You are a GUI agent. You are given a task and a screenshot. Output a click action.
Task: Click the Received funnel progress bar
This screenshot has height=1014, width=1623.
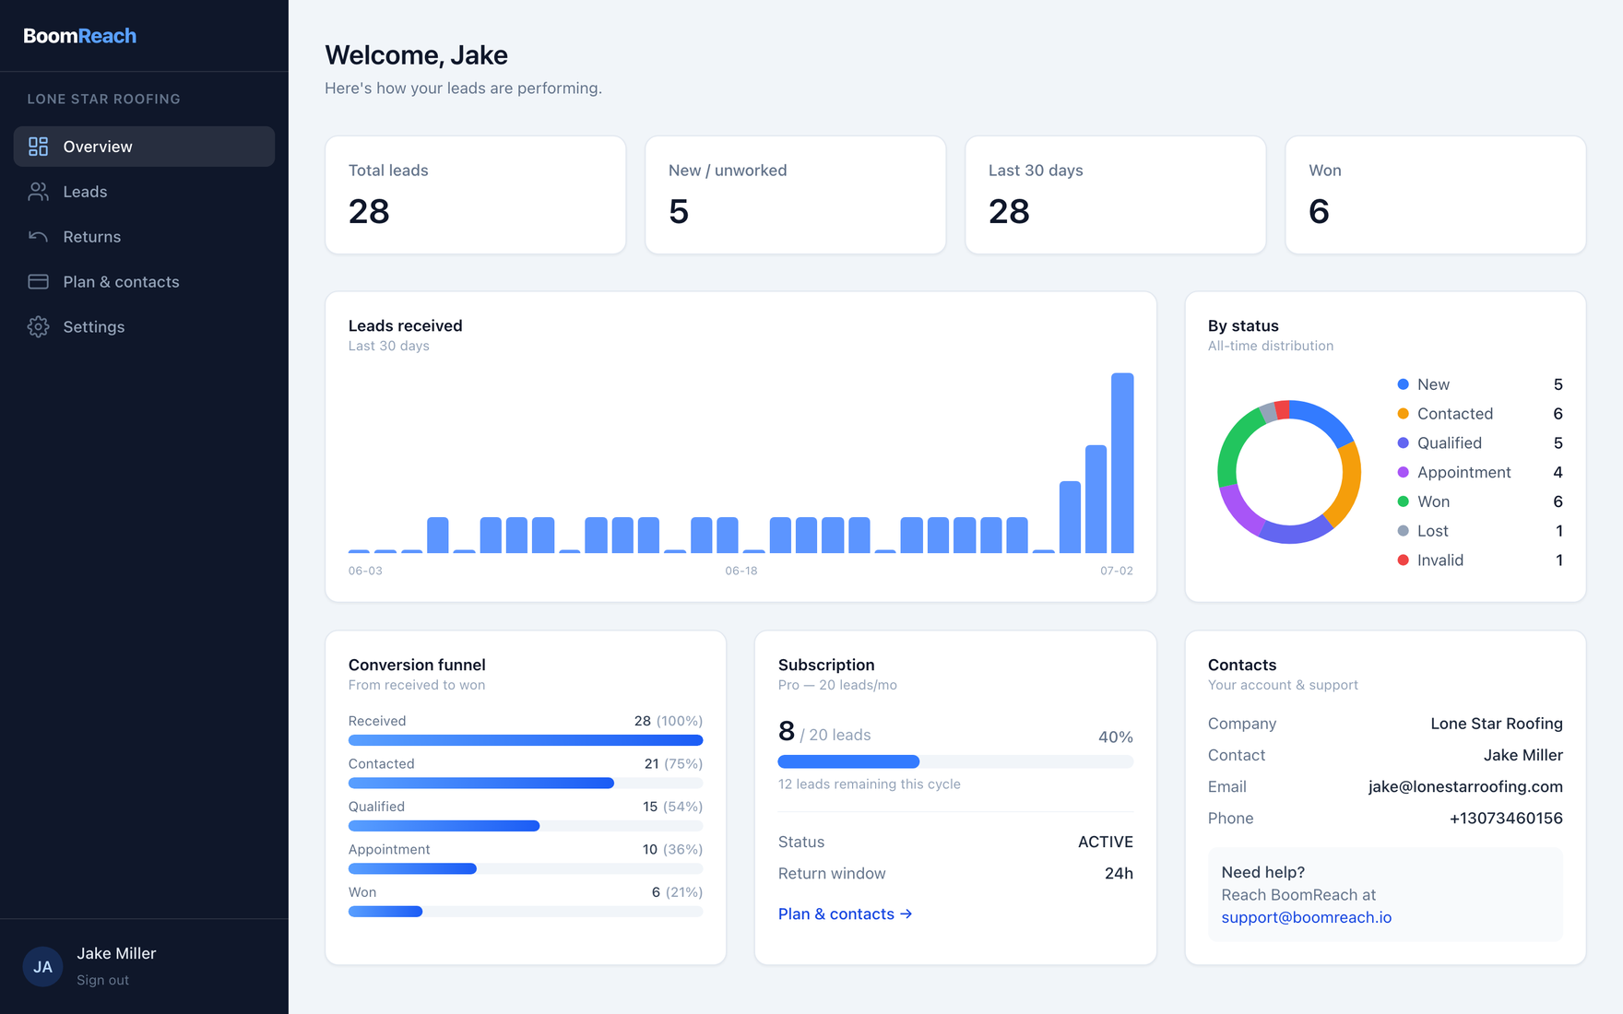click(526, 740)
